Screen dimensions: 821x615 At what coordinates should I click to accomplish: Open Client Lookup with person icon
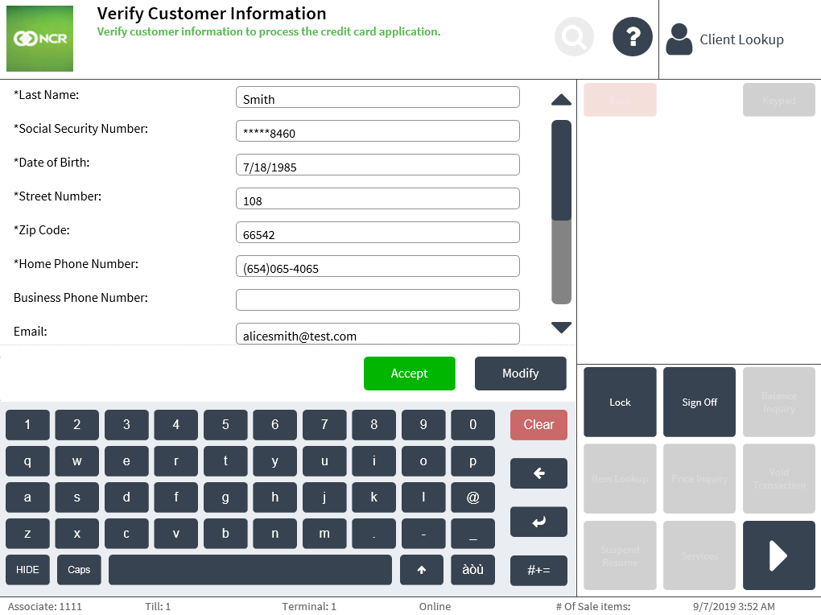point(725,39)
